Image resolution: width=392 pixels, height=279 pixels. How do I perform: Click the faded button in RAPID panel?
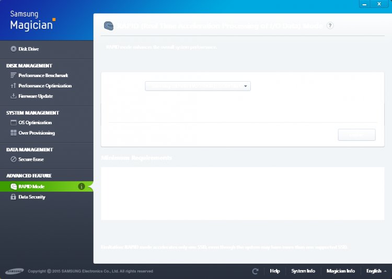[356, 135]
